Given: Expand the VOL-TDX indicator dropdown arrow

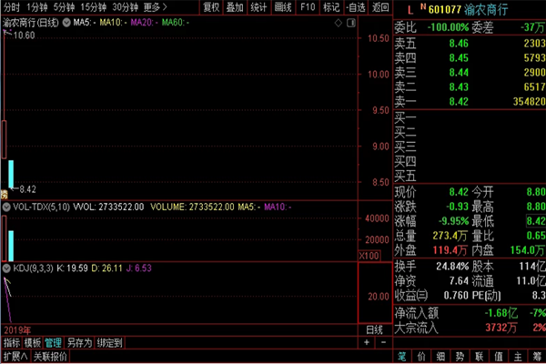Looking at the screenshot, I should click(6, 207).
